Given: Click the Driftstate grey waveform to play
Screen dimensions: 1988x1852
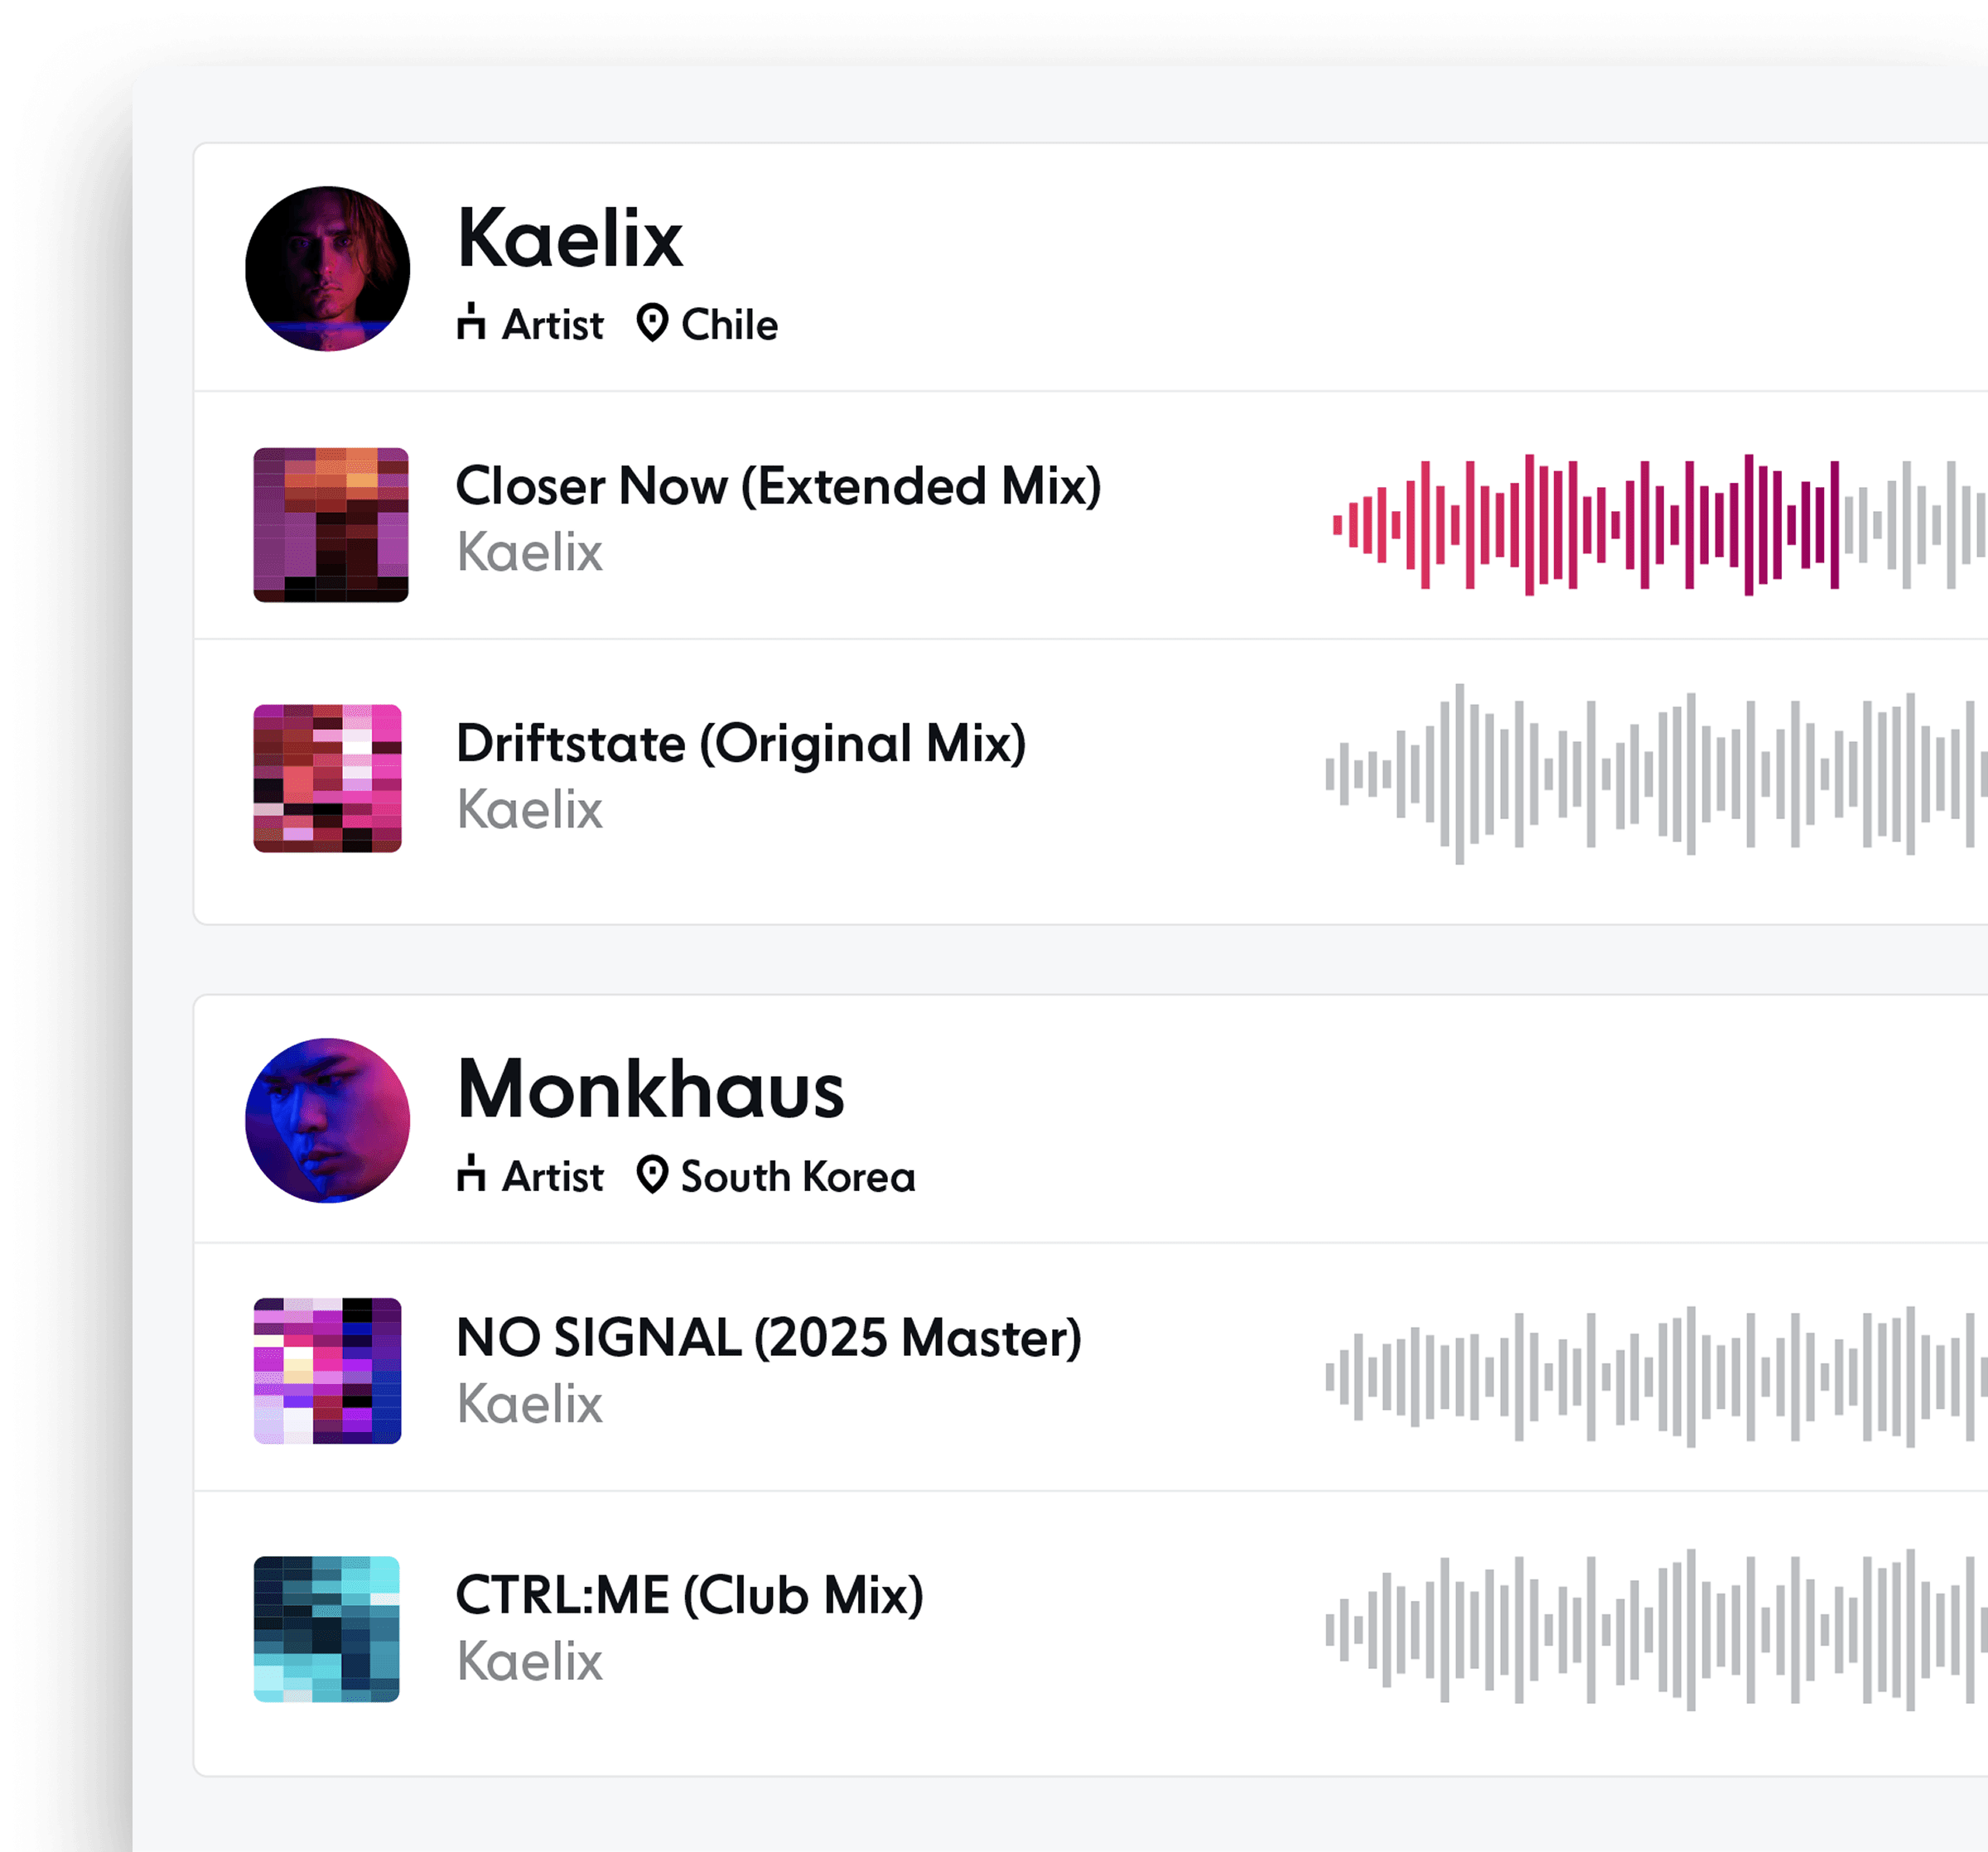Looking at the screenshot, I should (x=1657, y=774).
